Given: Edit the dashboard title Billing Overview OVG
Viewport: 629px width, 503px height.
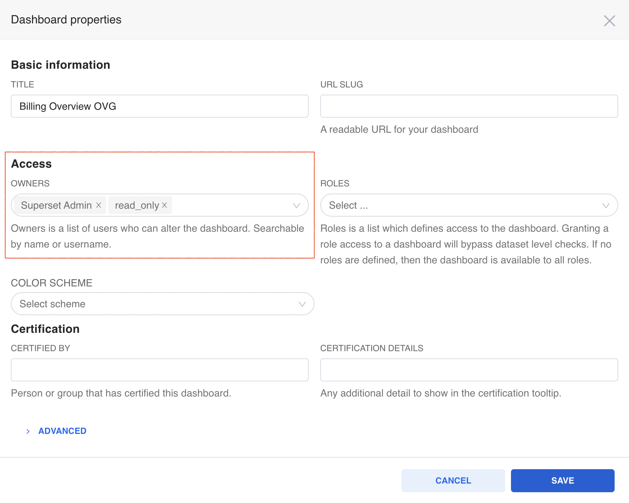Looking at the screenshot, I should (x=159, y=106).
